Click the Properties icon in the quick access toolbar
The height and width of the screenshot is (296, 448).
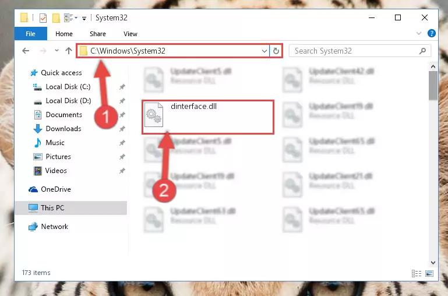[x=43, y=18]
